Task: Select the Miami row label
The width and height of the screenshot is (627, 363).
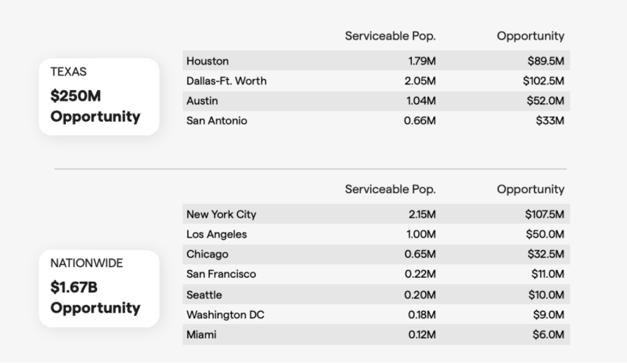Action: 201,335
